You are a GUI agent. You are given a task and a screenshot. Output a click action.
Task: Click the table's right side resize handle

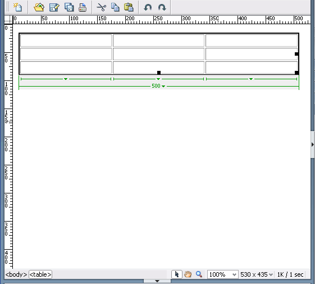[x=296, y=54]
